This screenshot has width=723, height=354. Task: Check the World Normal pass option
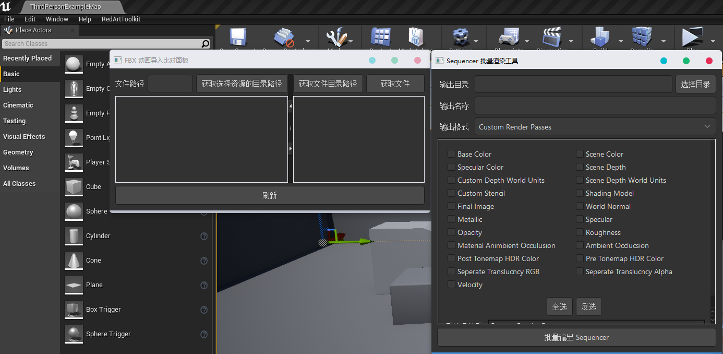[x=580, y=206]
